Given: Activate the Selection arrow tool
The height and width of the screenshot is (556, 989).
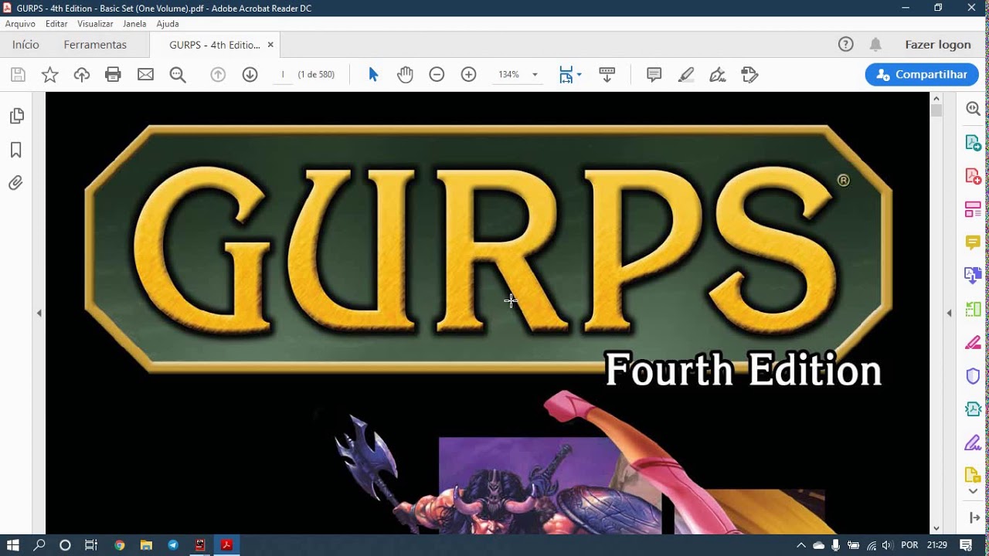Looking at the screenshot, I should coord(373,75).
